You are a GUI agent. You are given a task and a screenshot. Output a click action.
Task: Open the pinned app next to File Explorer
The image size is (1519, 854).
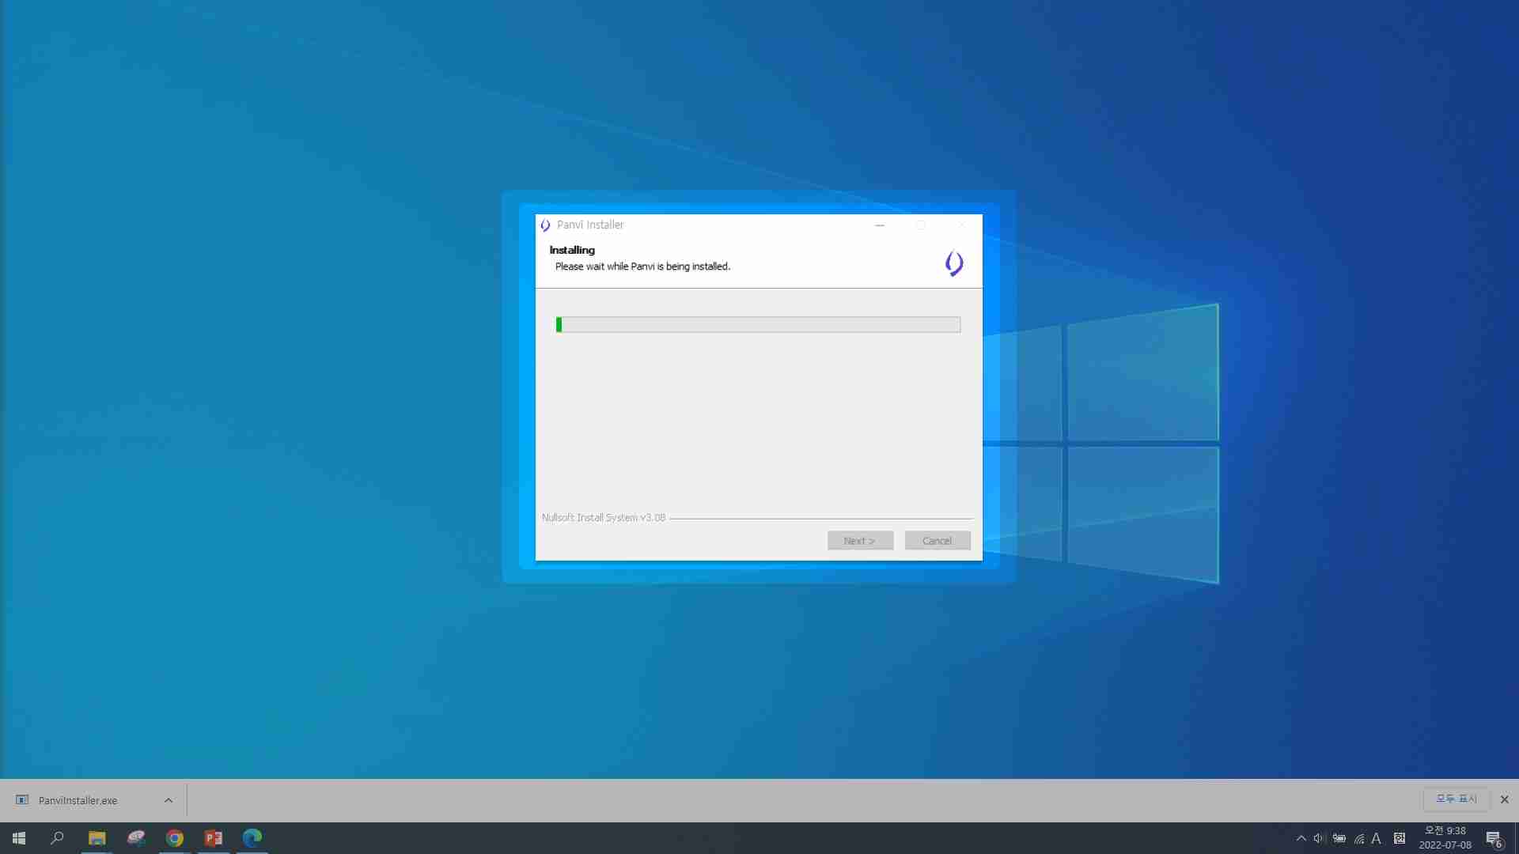(136, 838)
